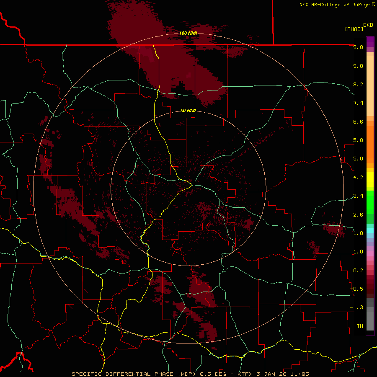Select the 100 NMI range ring label
The height and width of the screenshot is (377, 377).
click(x=188, y=33)
